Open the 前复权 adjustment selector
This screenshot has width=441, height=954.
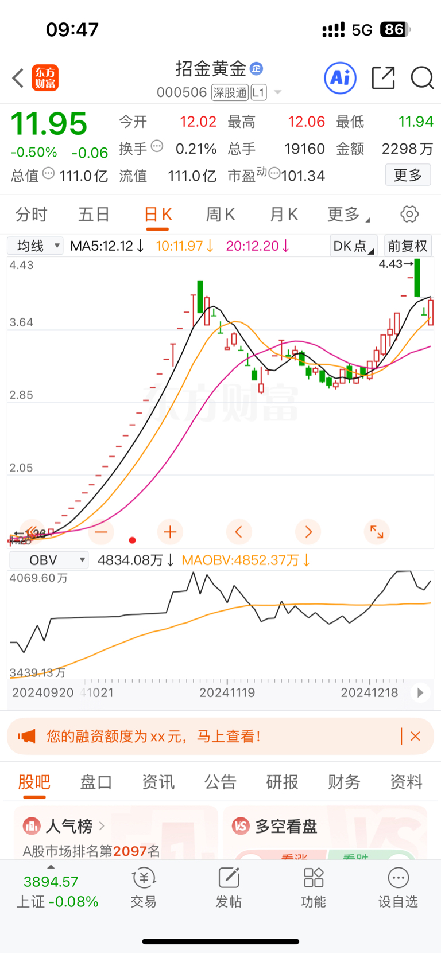(x=408, y=246)
